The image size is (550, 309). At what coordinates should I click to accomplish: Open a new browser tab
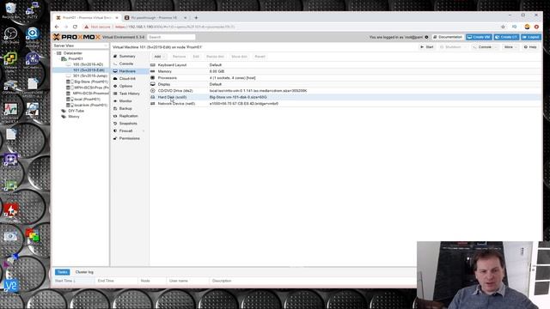click(x=196, y=17)
